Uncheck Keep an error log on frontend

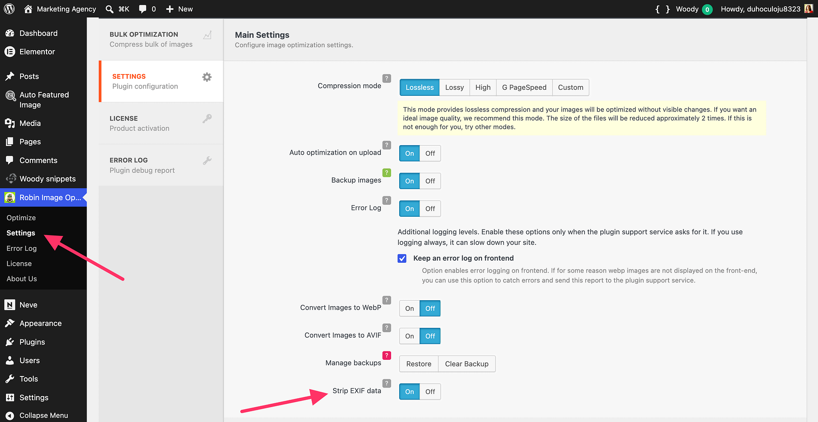[402, 258]
